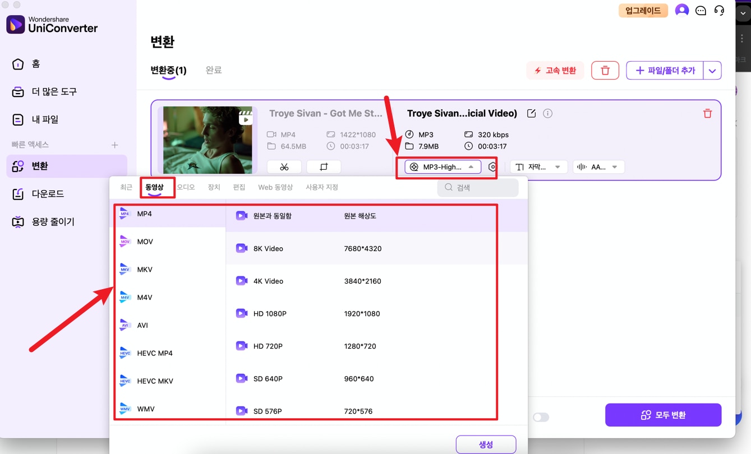Select 변환 in the sidebar
Screen dimensions: 751x454
pyautogui.click(x=66, y=166)
